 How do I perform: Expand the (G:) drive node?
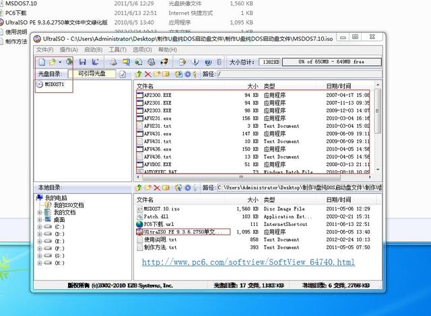40,256
